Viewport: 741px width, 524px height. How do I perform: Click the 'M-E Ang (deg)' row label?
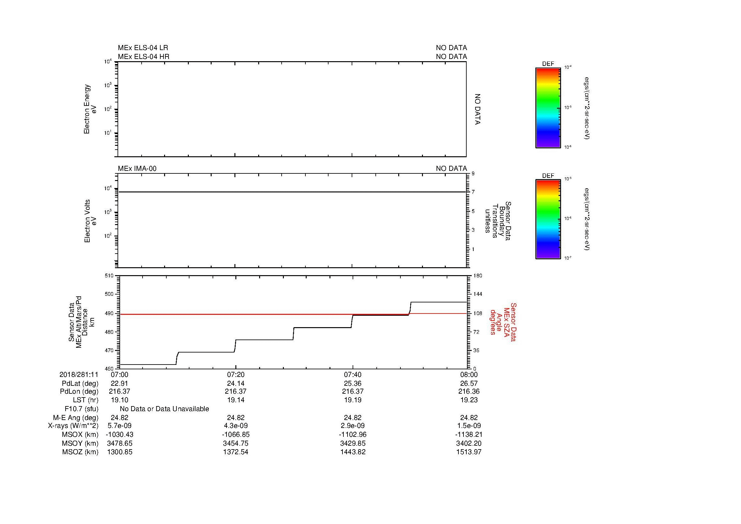(76, 418)
